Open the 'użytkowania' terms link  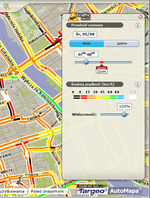click(12, 191)
